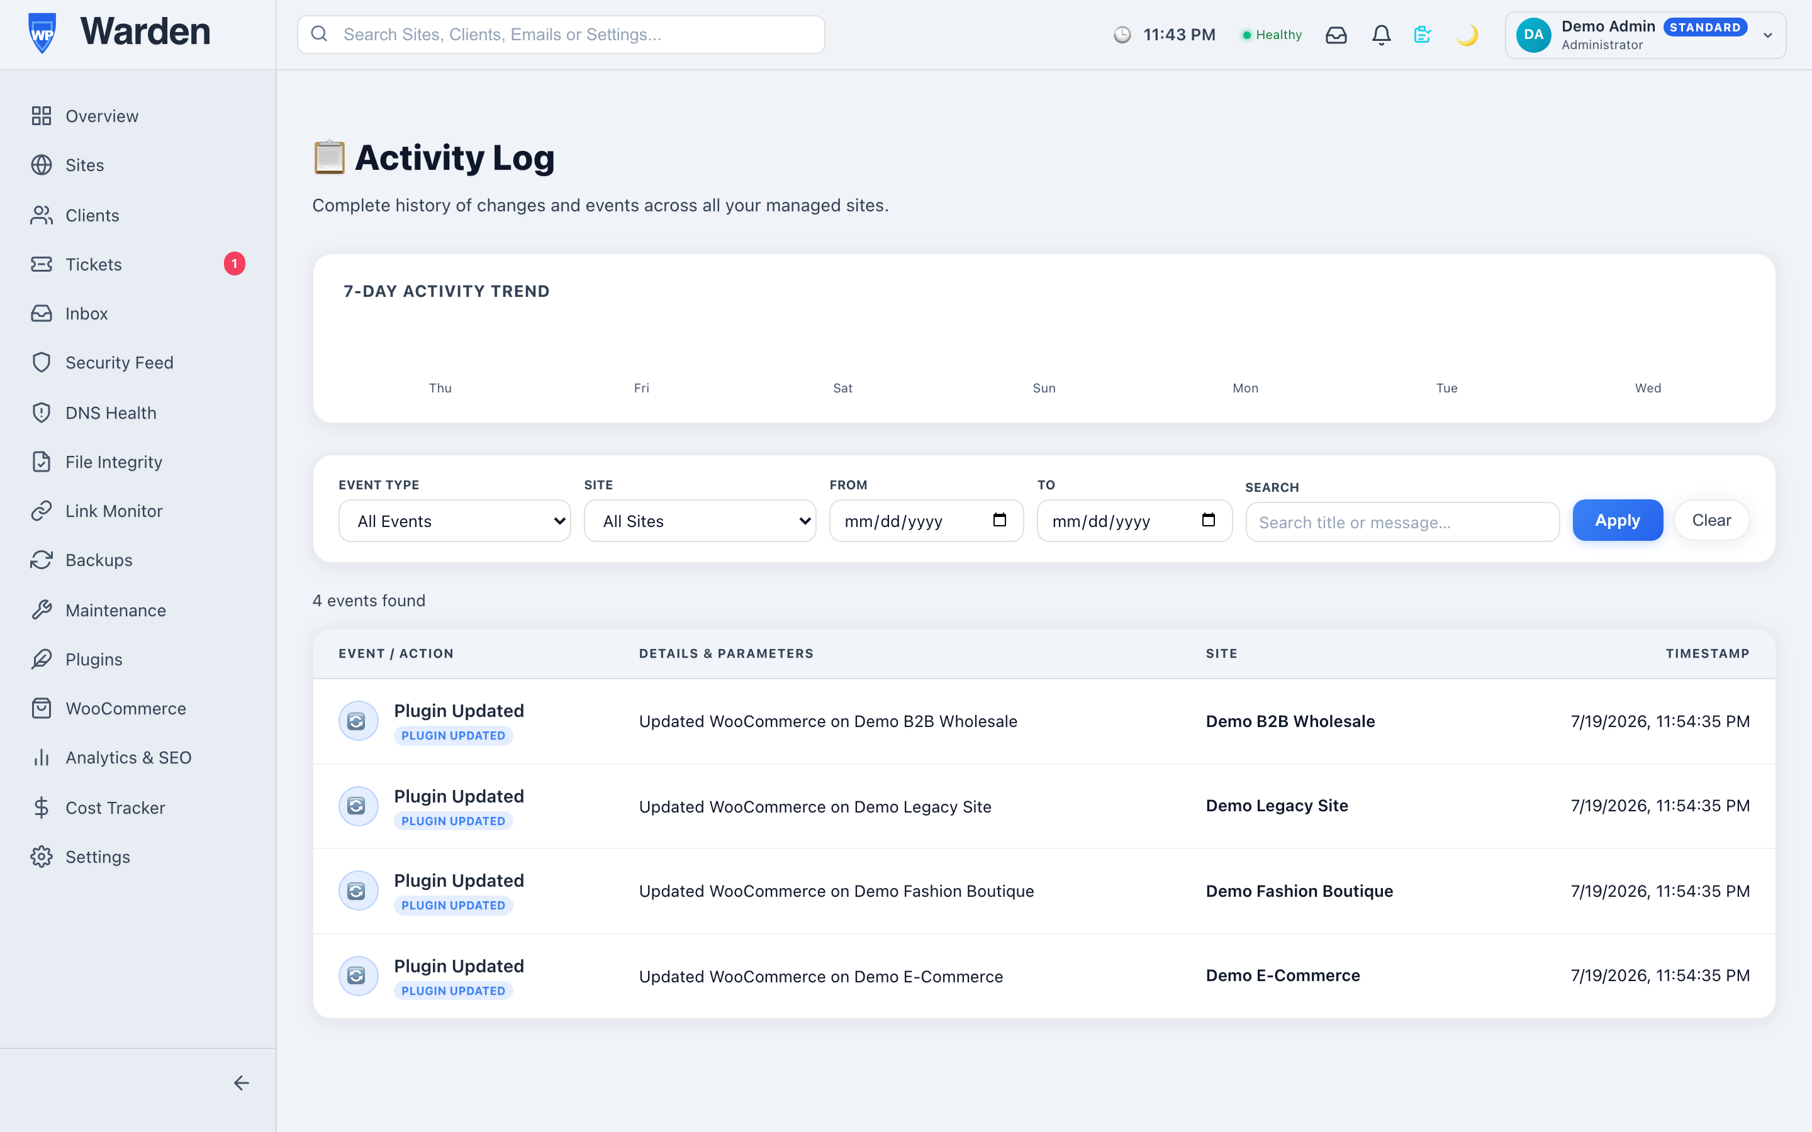This screenshot has width=1812, height=1132.
Task: Click timestamp of Demo B2B Wholesale row
Action: click(1660, 721)
